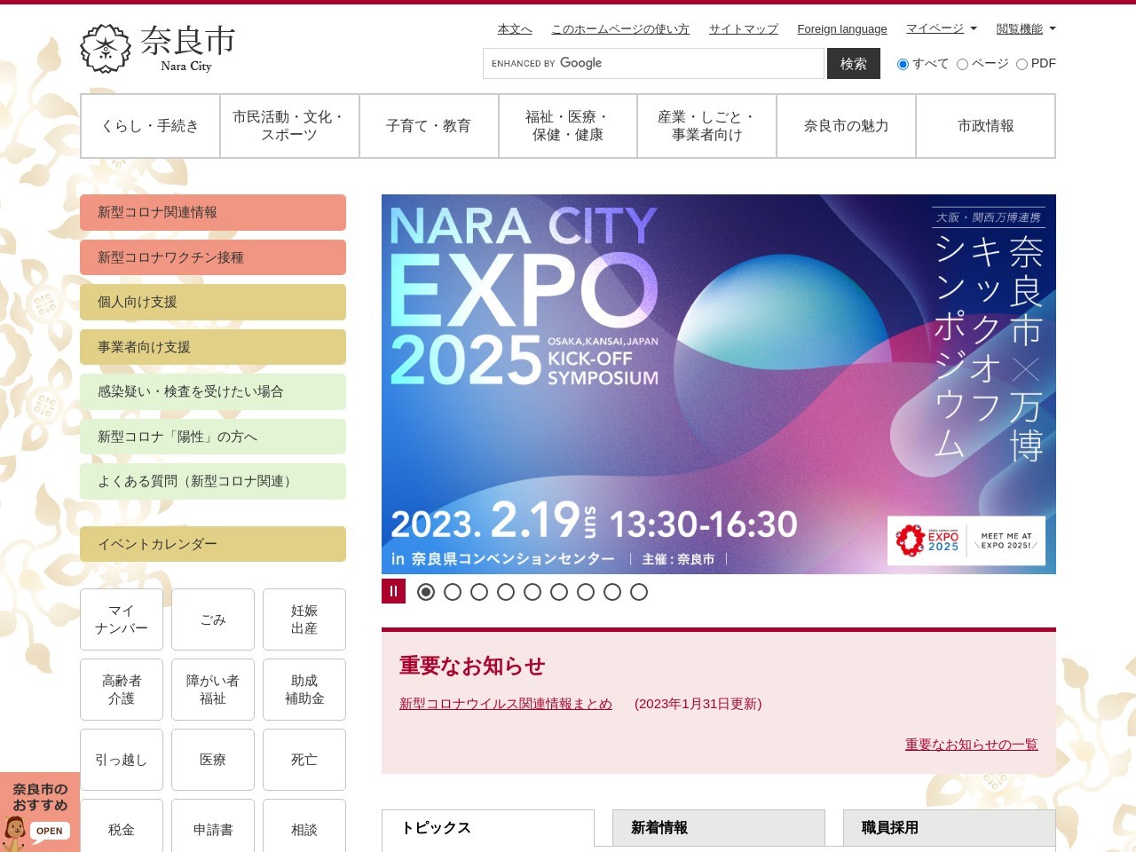Click the 検索 search button
Viewport: 1136px width, 852px height.
coord(854,64)
